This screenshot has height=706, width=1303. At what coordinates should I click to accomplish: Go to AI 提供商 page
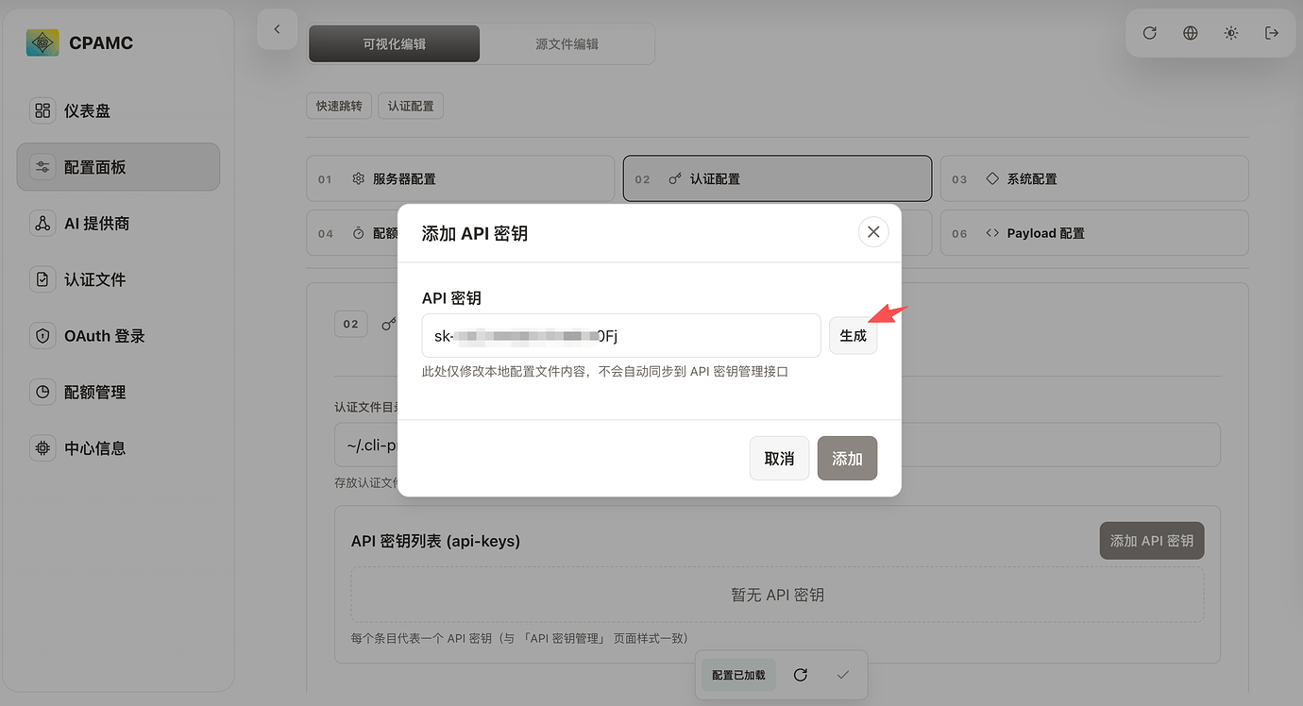(118, 224)
